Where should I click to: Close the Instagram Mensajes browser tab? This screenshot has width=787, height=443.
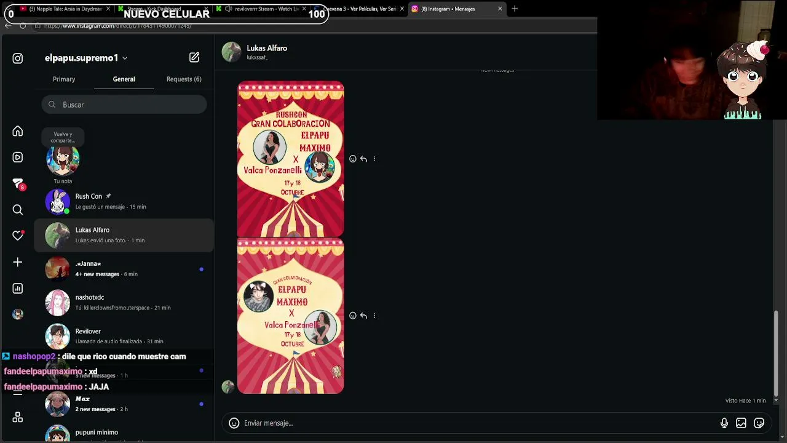pyautogui.click(x=500, y=9)
